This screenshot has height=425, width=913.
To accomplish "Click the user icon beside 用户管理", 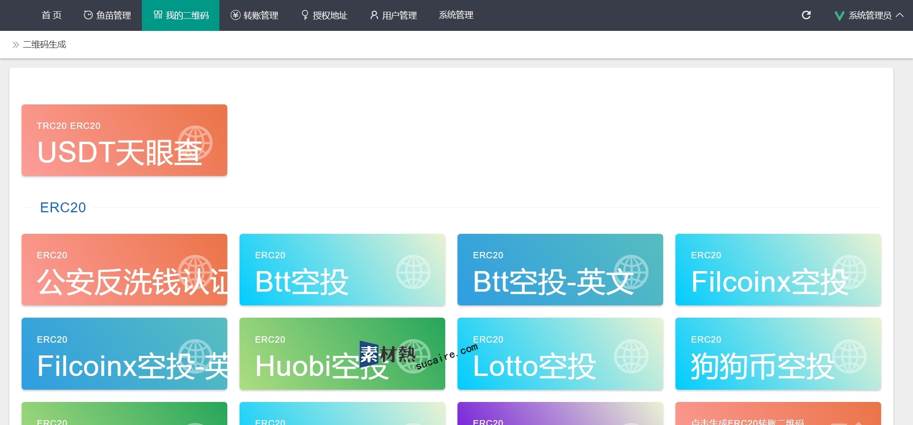I will 374,15.
